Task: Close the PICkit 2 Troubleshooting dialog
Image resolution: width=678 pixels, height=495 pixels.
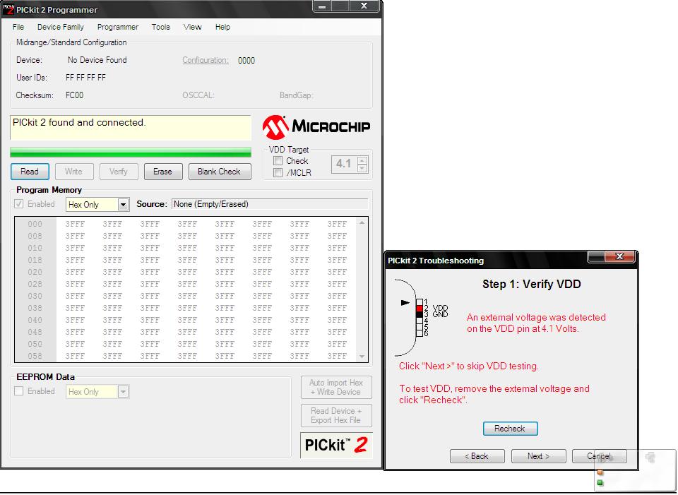Action: click(x=619, y=256)
